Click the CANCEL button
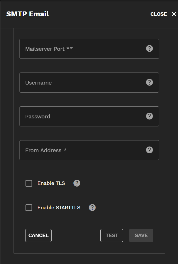Screen dimensions: 178x264 [38, 235]
